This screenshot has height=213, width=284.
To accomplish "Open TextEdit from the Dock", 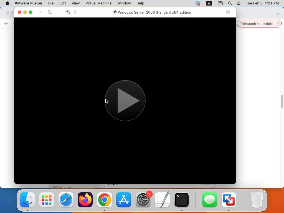I will 162,200.
